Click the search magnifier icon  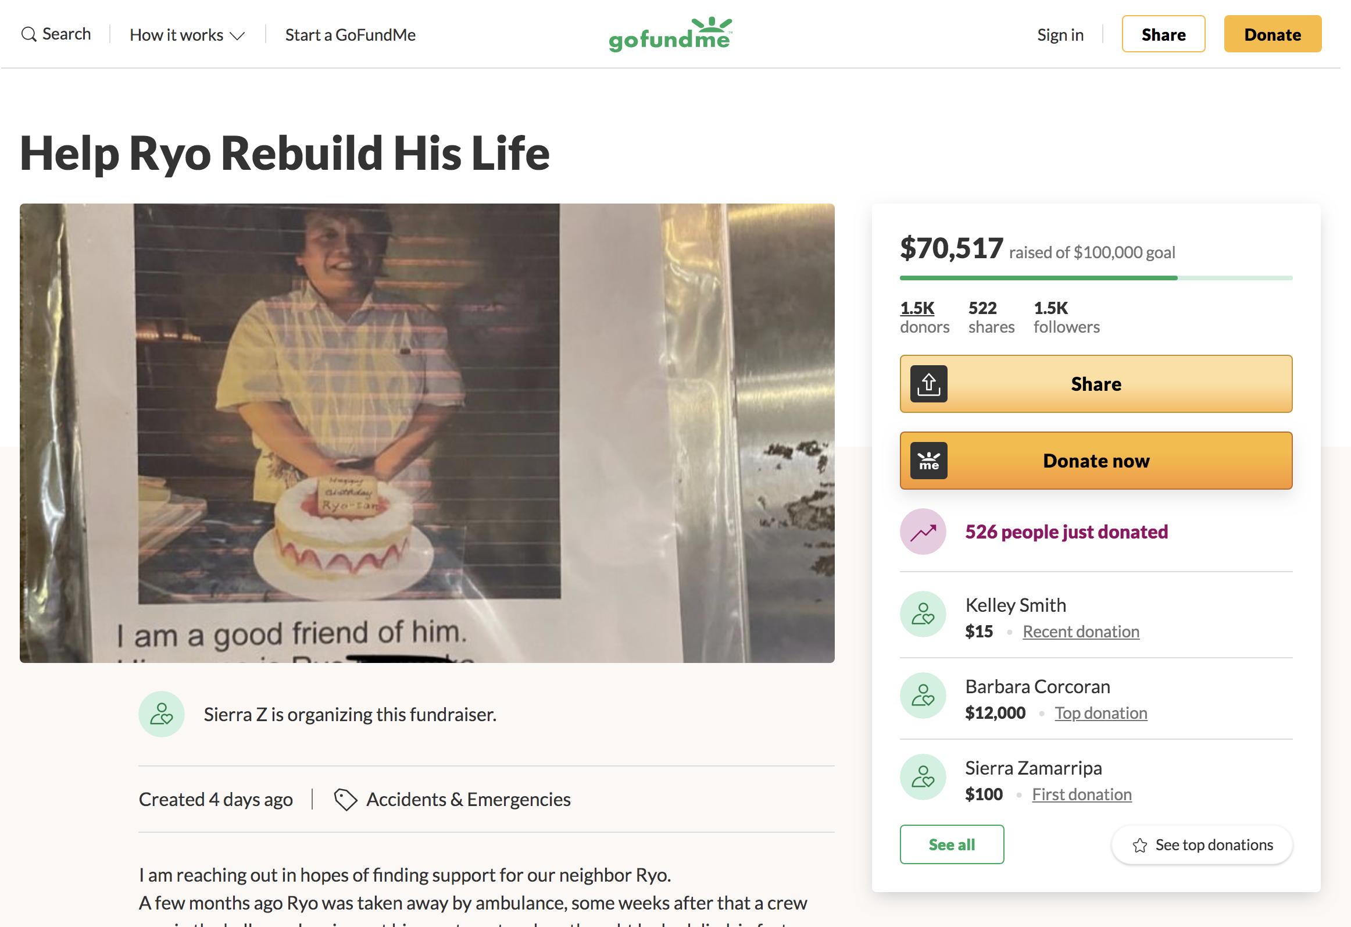coord(28,34)
